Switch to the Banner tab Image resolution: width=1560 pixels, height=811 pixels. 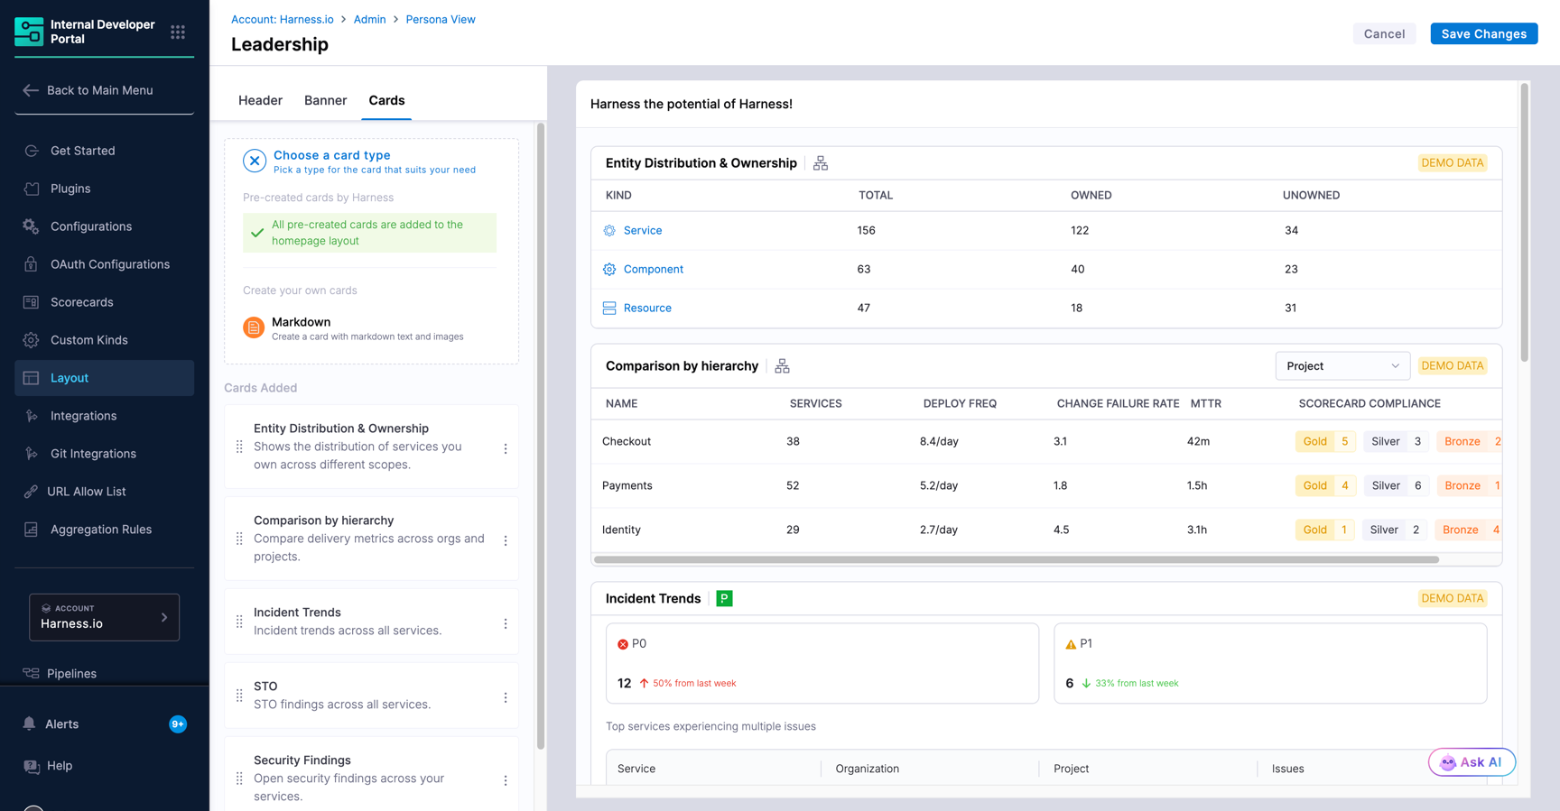pyautogui.click(x=325, y=100)
